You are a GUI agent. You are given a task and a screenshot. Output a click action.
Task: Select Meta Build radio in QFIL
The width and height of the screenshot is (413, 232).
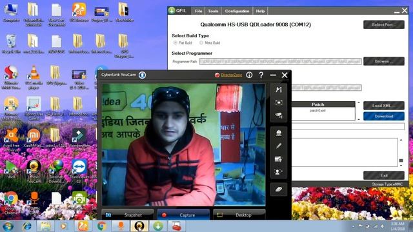point(201,43)
